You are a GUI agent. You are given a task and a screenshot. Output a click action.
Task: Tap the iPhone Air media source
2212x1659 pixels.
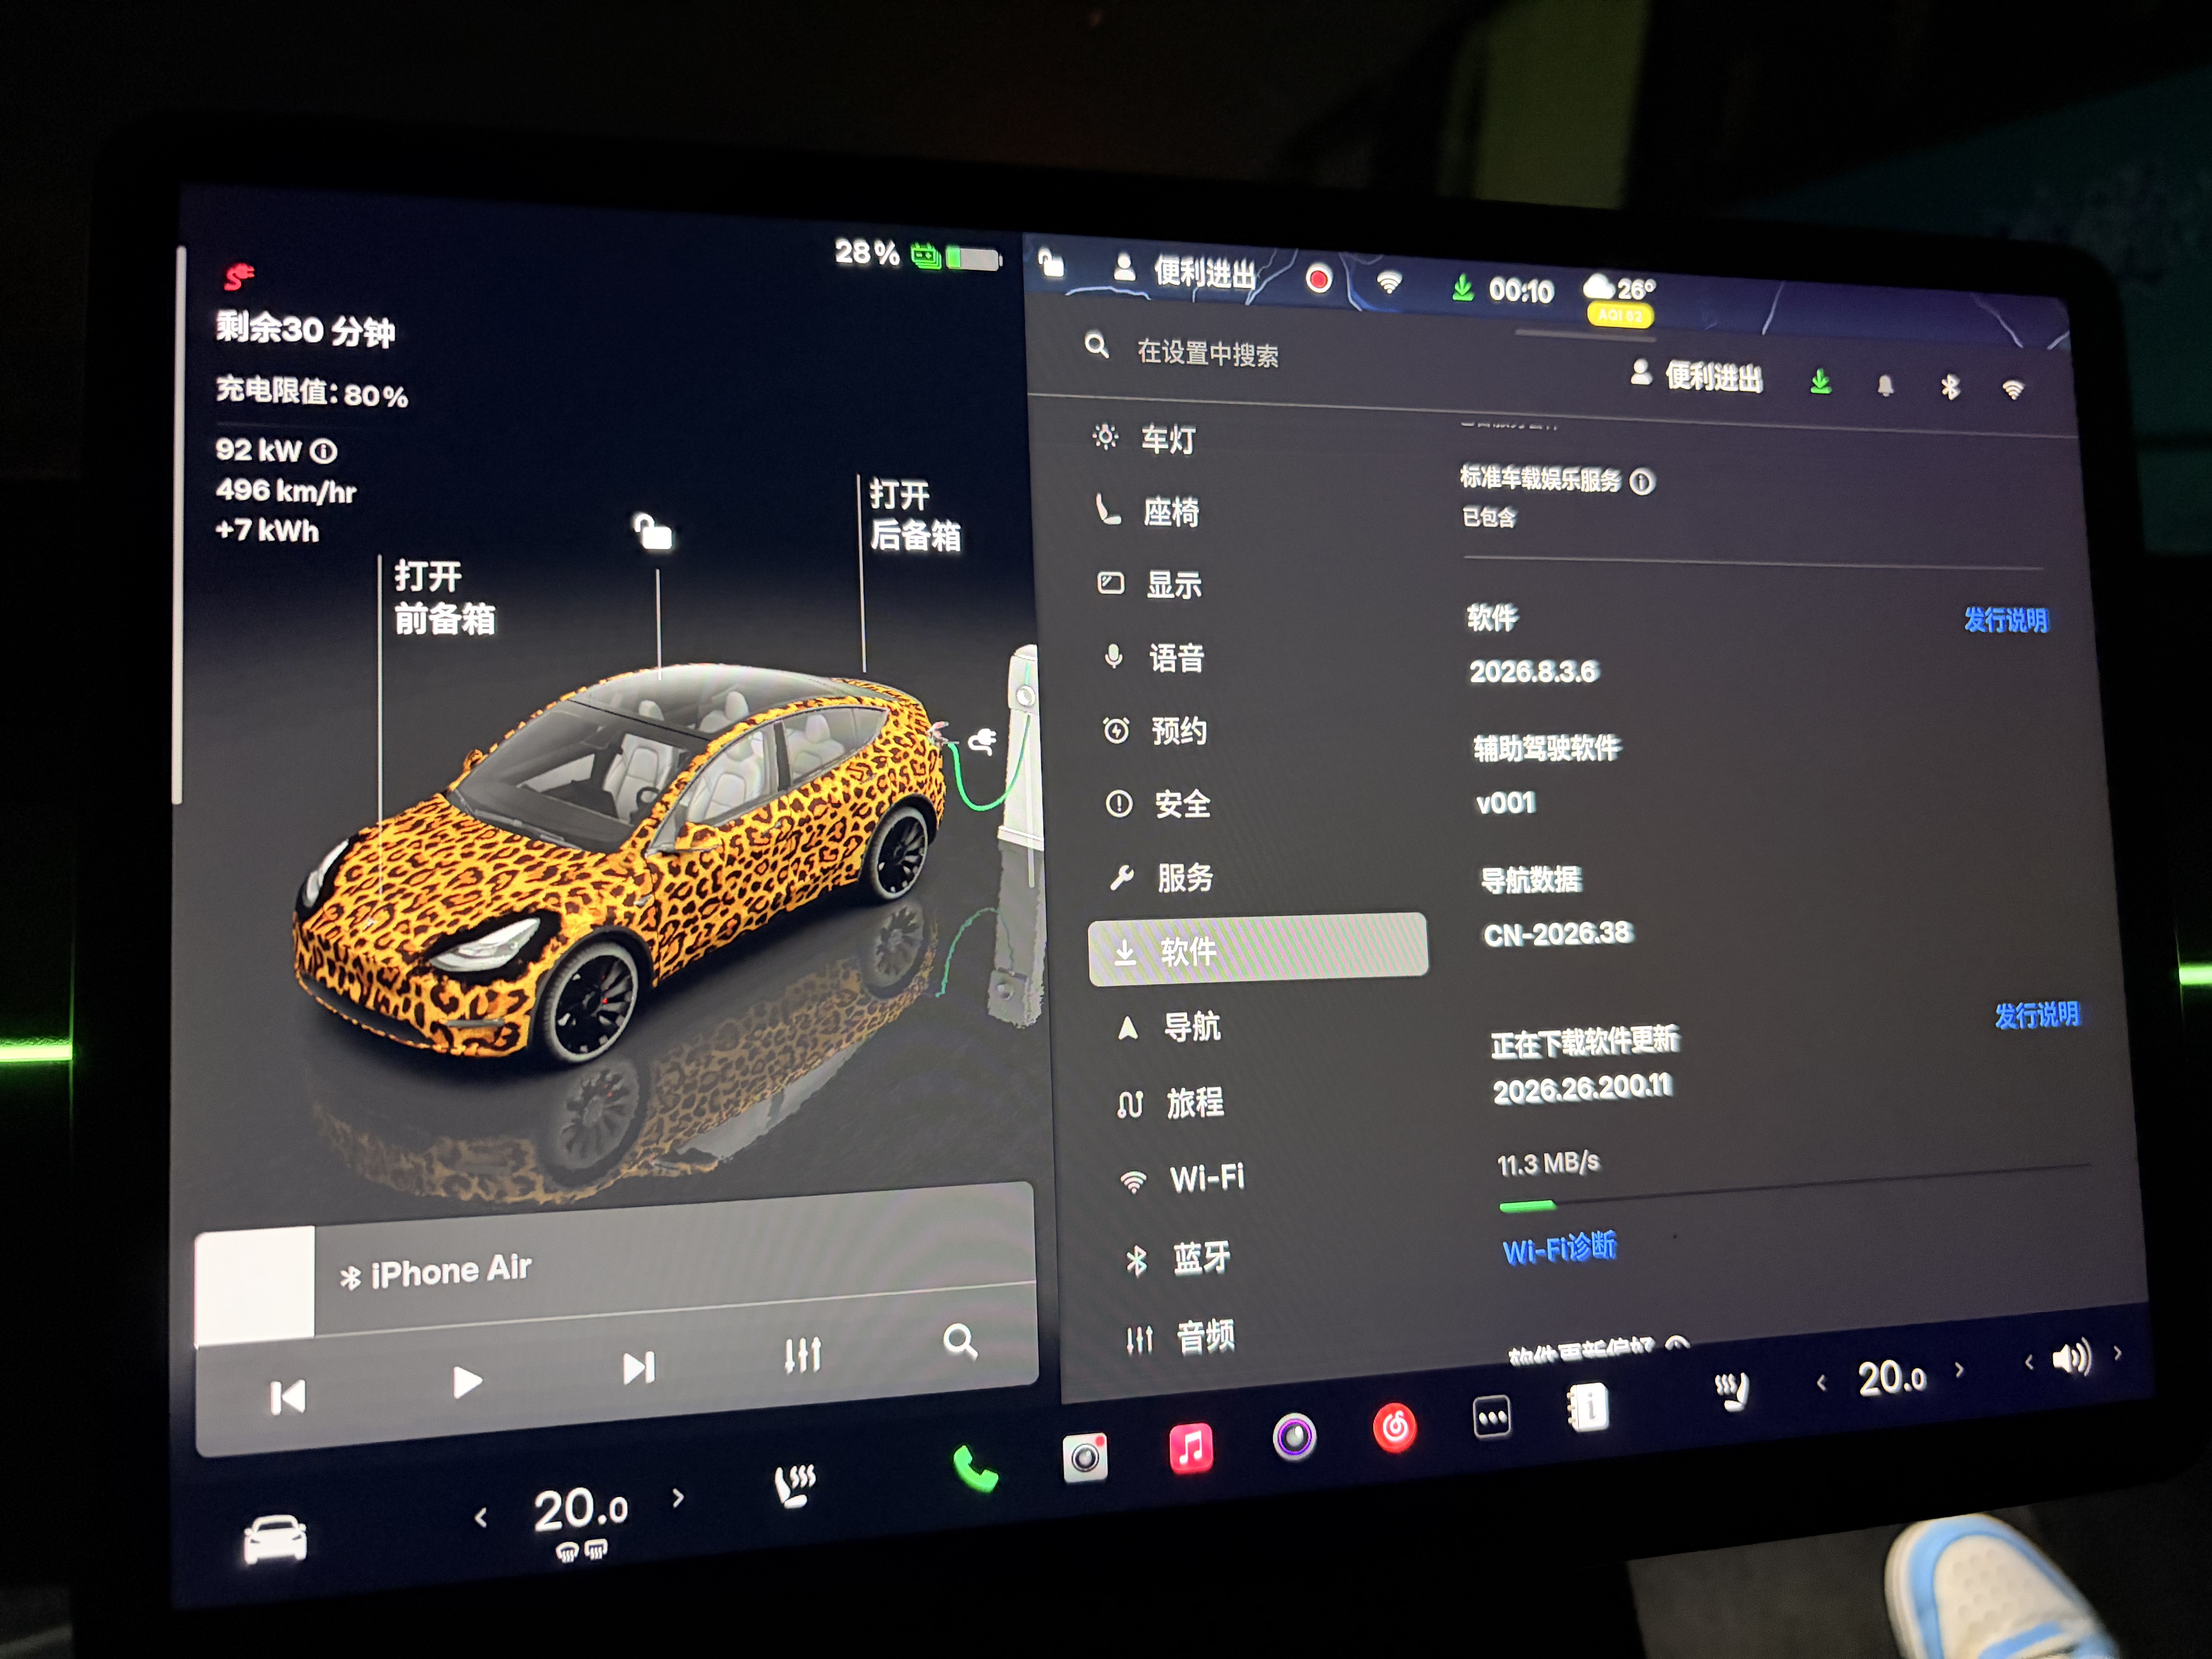[436, 1272]
